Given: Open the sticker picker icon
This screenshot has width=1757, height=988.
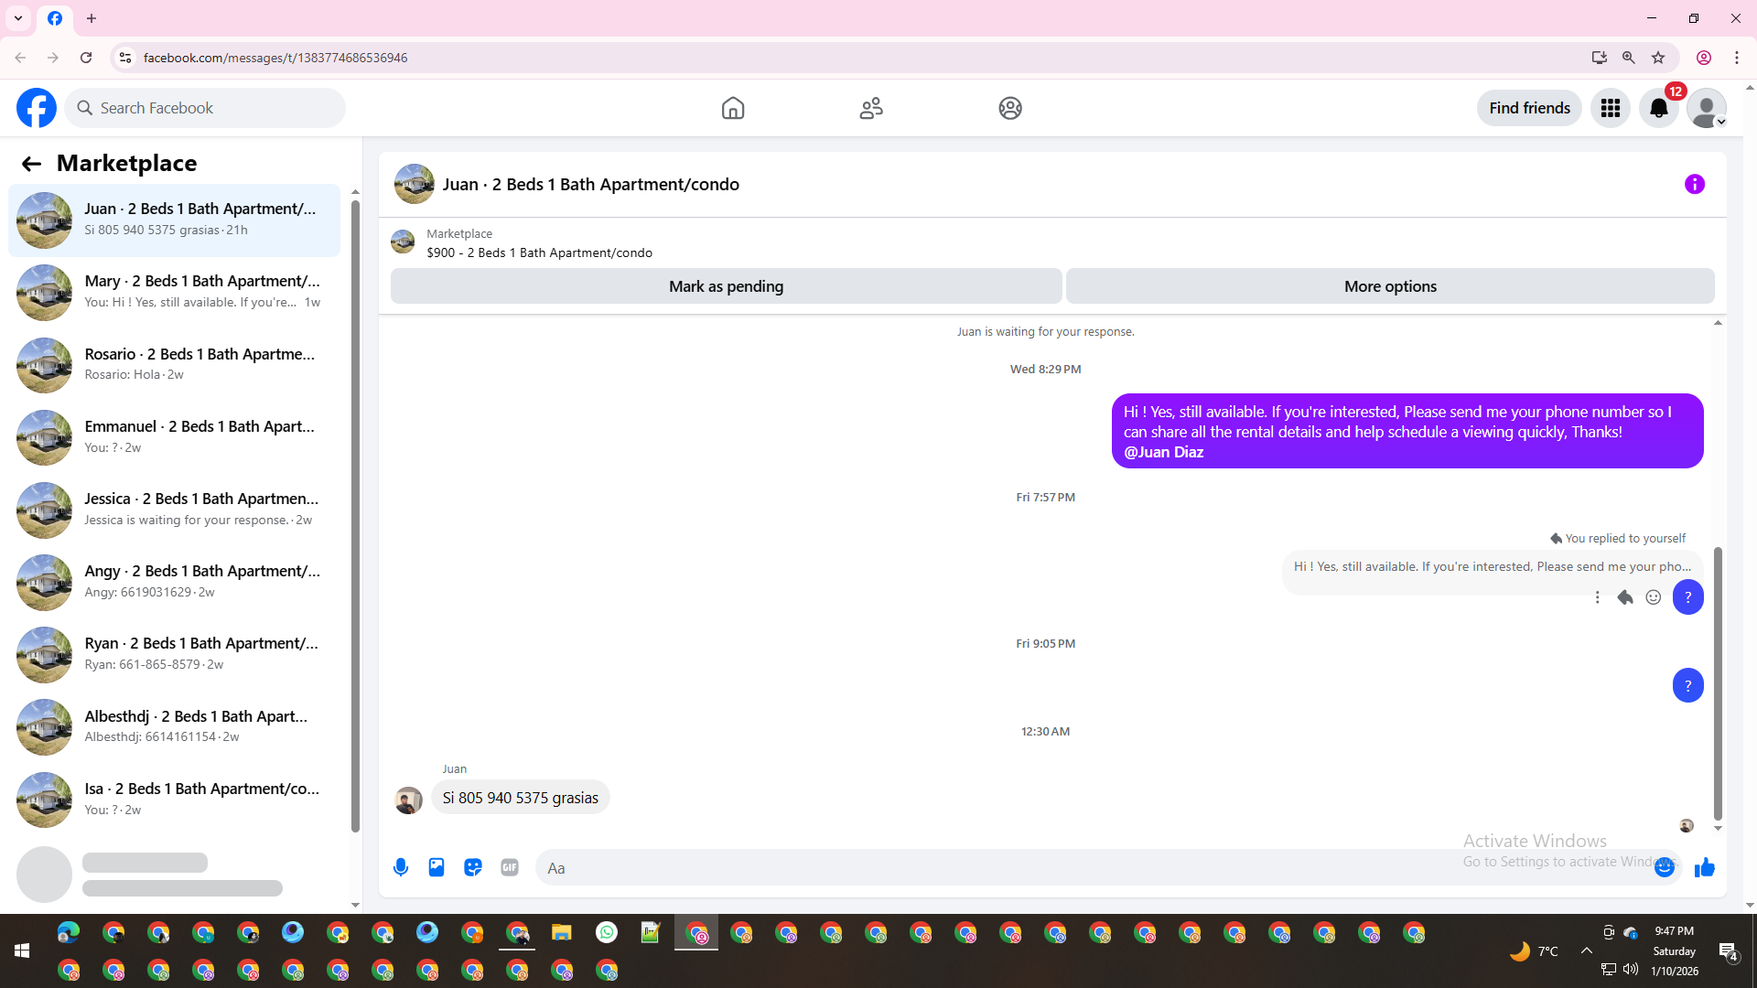Looking at the screenshot, I should coord(473,867).
